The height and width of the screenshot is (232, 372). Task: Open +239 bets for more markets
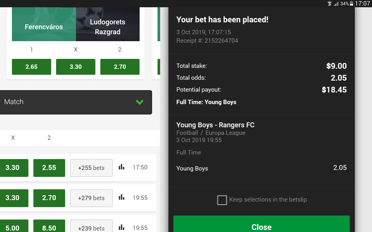point(91,227)
